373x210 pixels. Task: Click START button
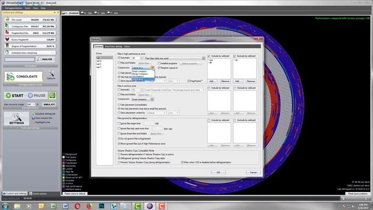(x=15, y=96)
